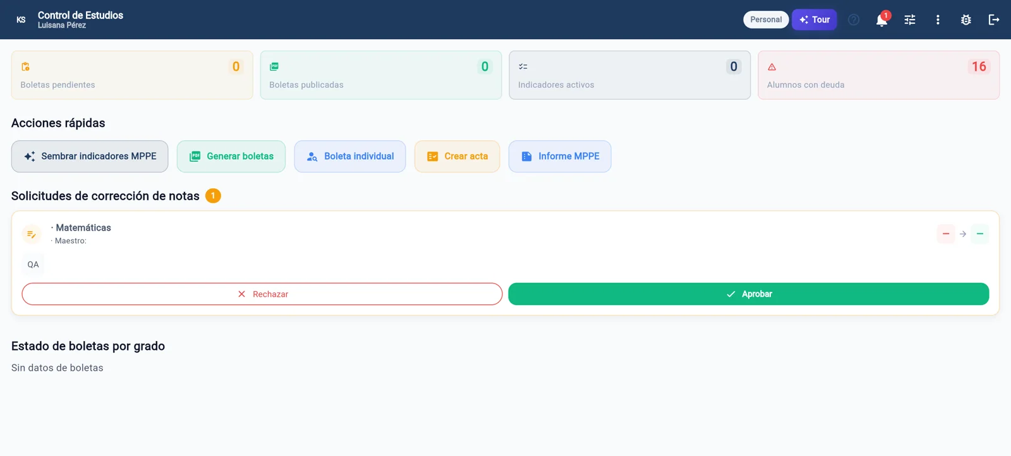Click the KS avatar logo
This screenshot has width=1011, height=456.
[21, 20]
